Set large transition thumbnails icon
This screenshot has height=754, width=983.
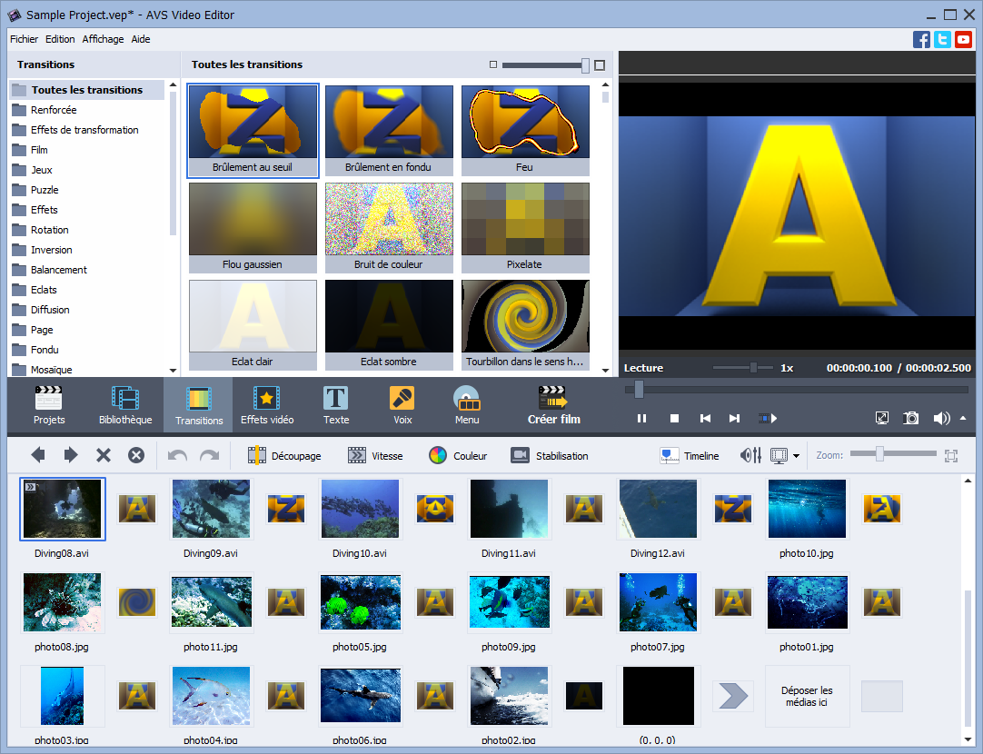(600, 65)
